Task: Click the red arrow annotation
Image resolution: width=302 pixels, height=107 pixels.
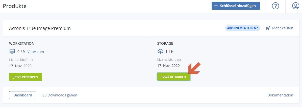Action: tap(195, 69)
